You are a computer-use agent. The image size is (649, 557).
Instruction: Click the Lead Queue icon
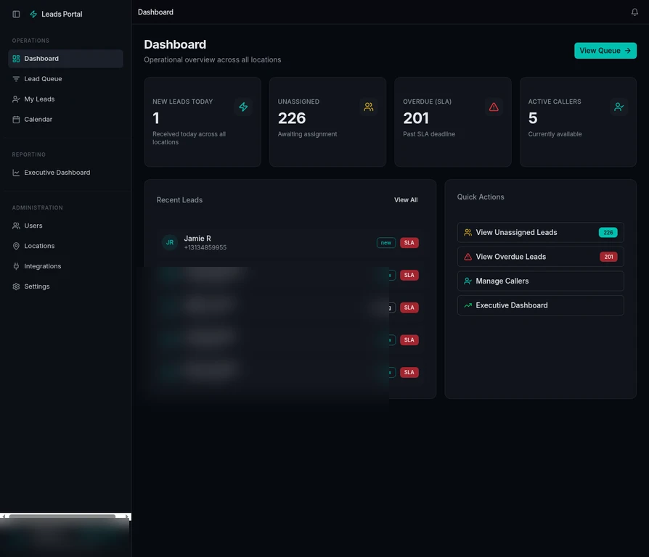[x=16, y=78]
